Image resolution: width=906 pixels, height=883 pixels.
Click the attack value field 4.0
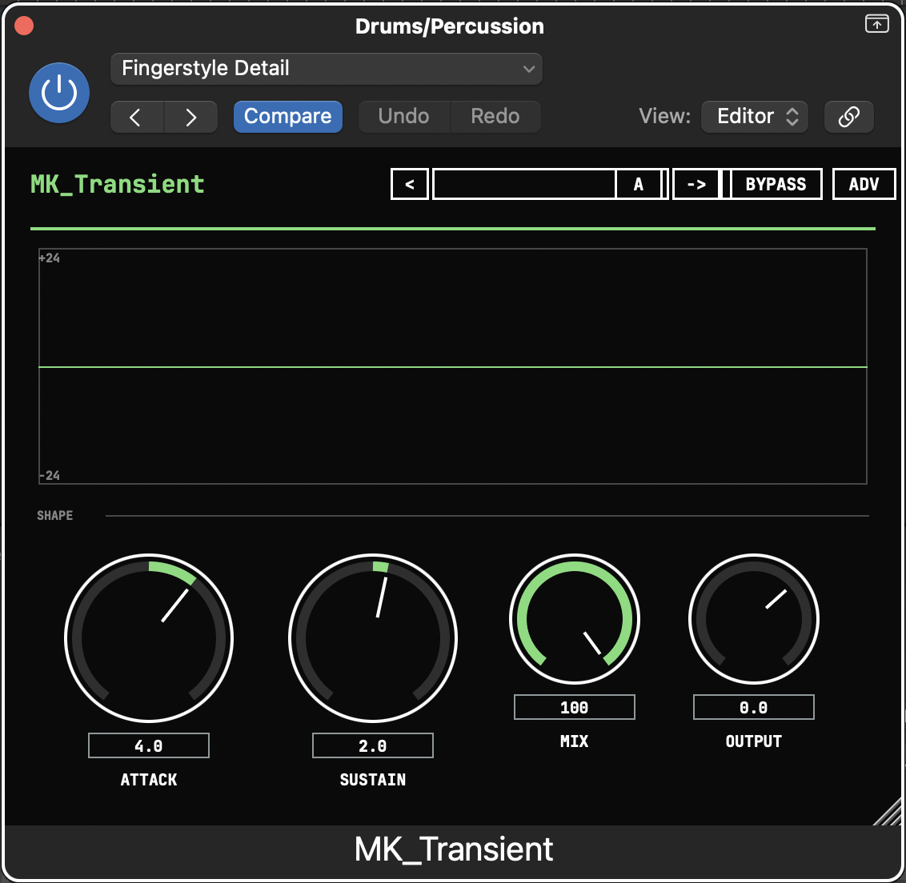[x=149, y=745]
